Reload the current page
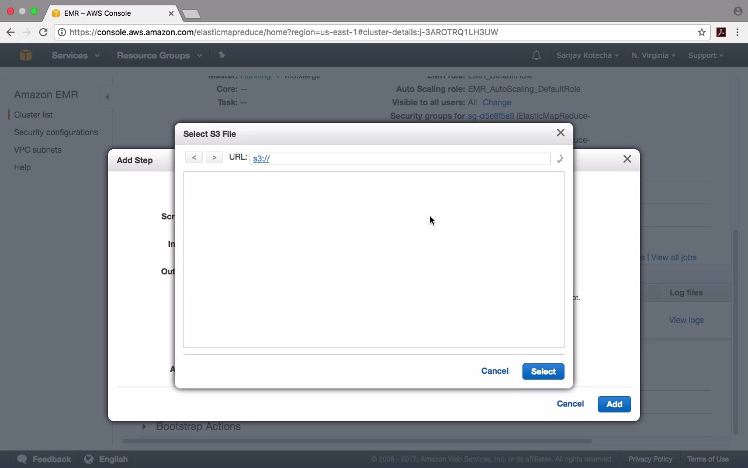The width and height of the screenshot is (748, 468). pyautogui.click(x=43, y=32)
